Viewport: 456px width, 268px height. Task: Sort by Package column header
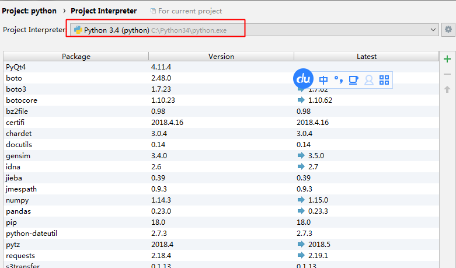[76, 57]
